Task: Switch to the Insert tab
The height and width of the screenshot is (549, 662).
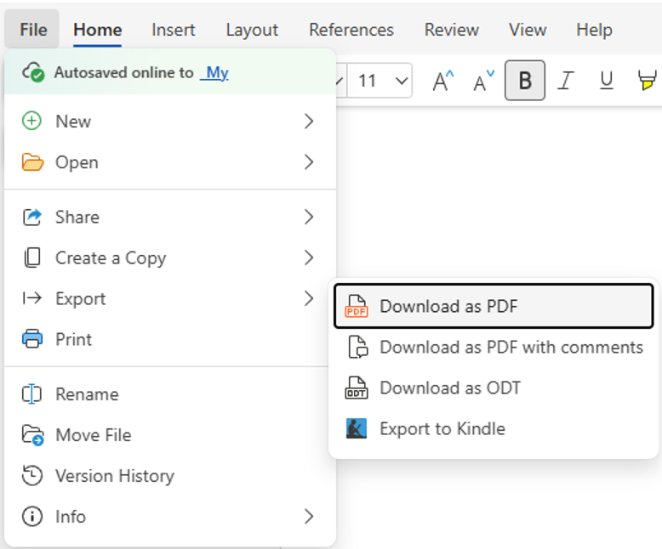Action: pyautogui.click(x=174, y=30)
